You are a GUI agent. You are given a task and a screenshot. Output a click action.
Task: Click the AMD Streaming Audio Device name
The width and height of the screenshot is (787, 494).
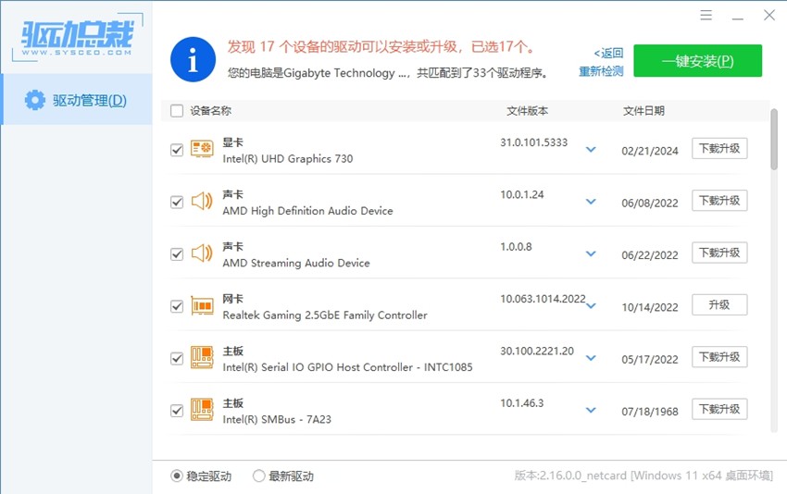[x=296, y=264]
